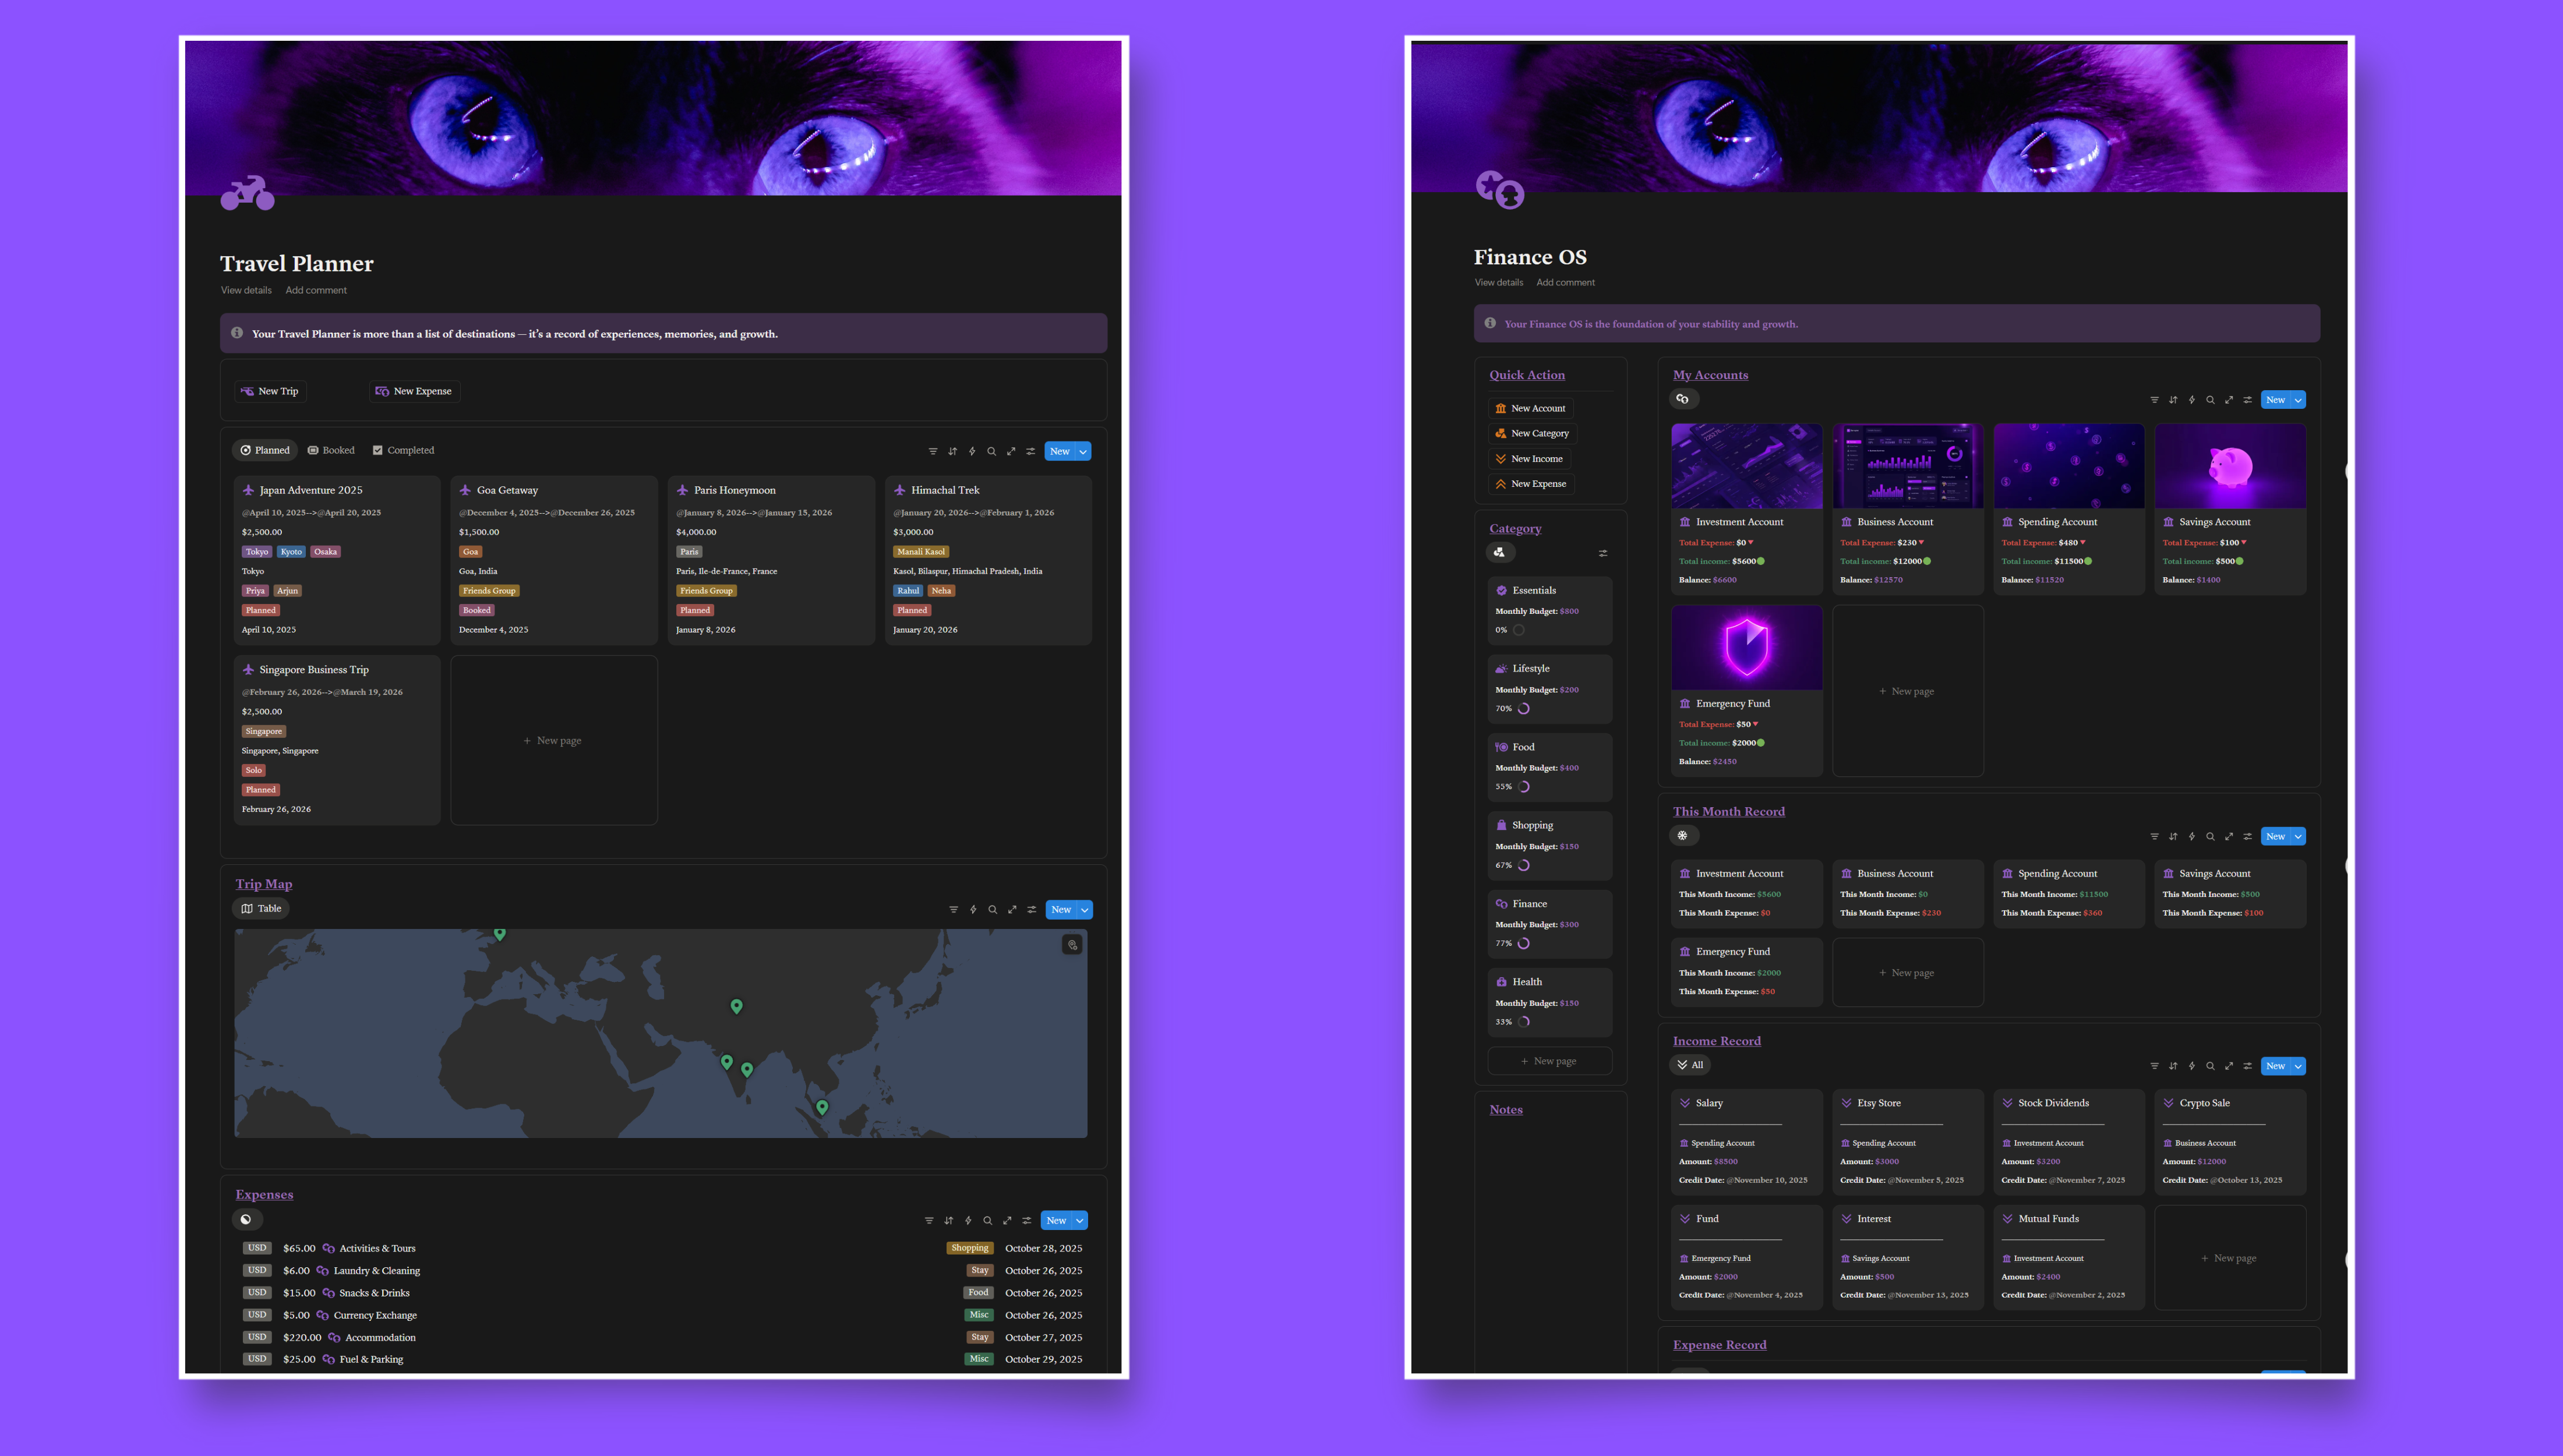
Task: Open New dropdown arrow in My Accounts
Action: click(2299, 400)
